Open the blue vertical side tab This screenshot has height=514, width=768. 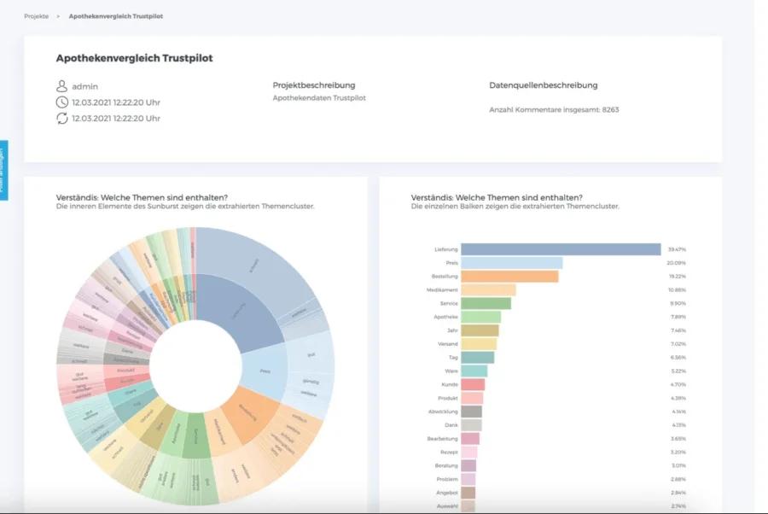tap(4, 170)
